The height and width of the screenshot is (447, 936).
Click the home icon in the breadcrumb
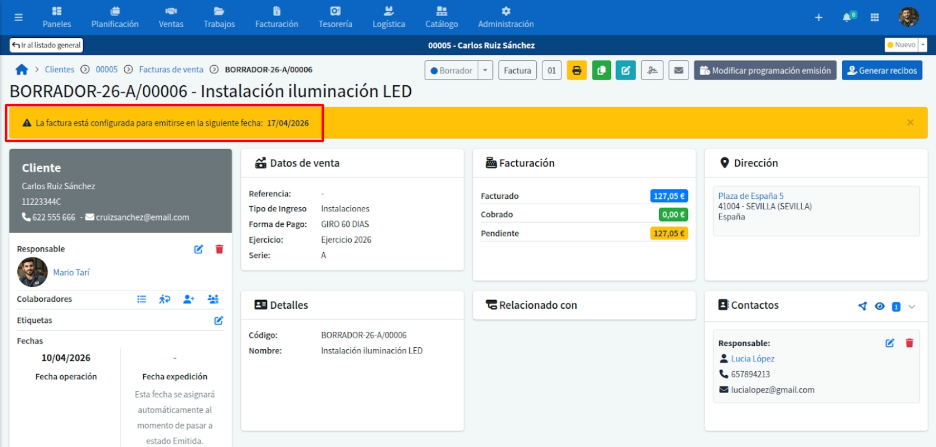tap(22, 70)
